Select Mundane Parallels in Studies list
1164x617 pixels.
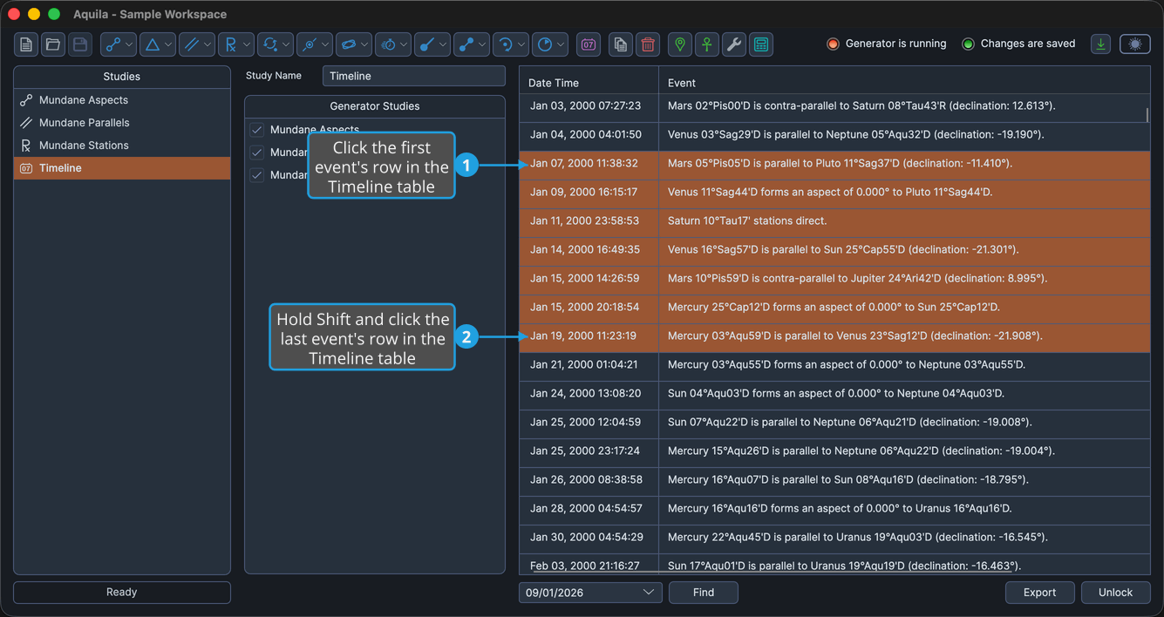click(122, 123)
